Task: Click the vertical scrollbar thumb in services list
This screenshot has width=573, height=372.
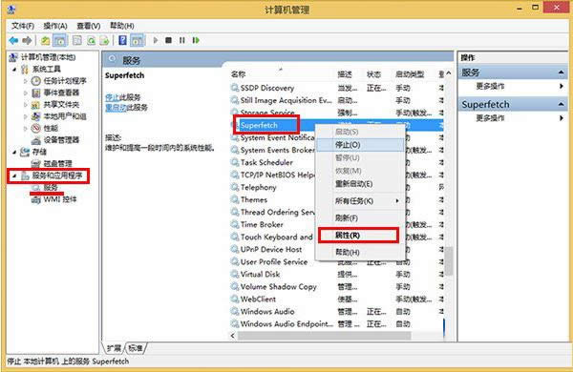Action: (449, 260)
